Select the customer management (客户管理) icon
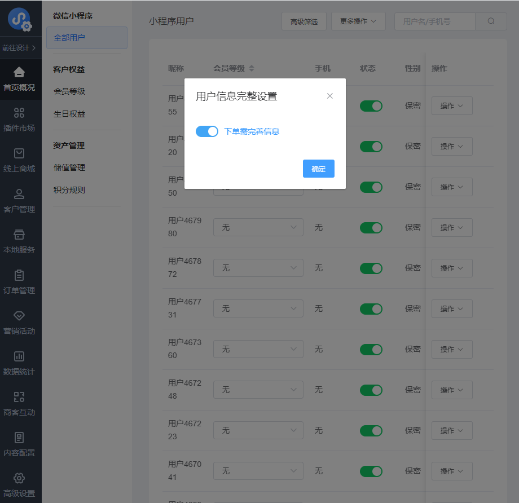Viewport: 519px width, 503px height. 19,194
